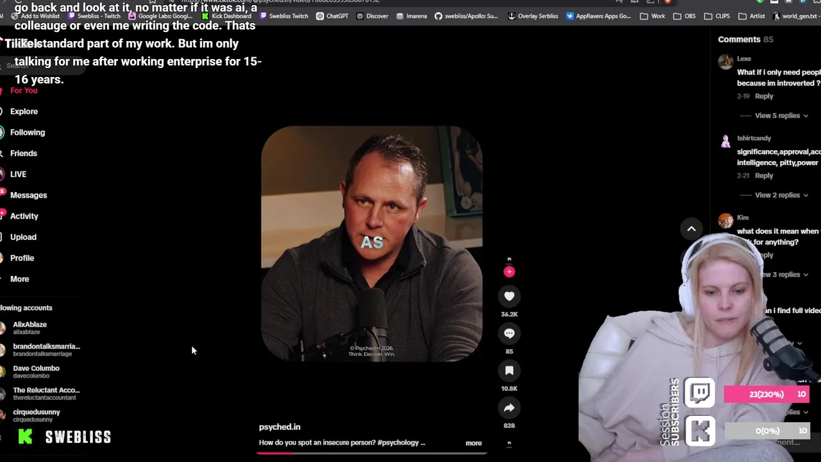Seek using the video progress bar
The width and height of the screenshot is (821, 462).
point(372,453)
